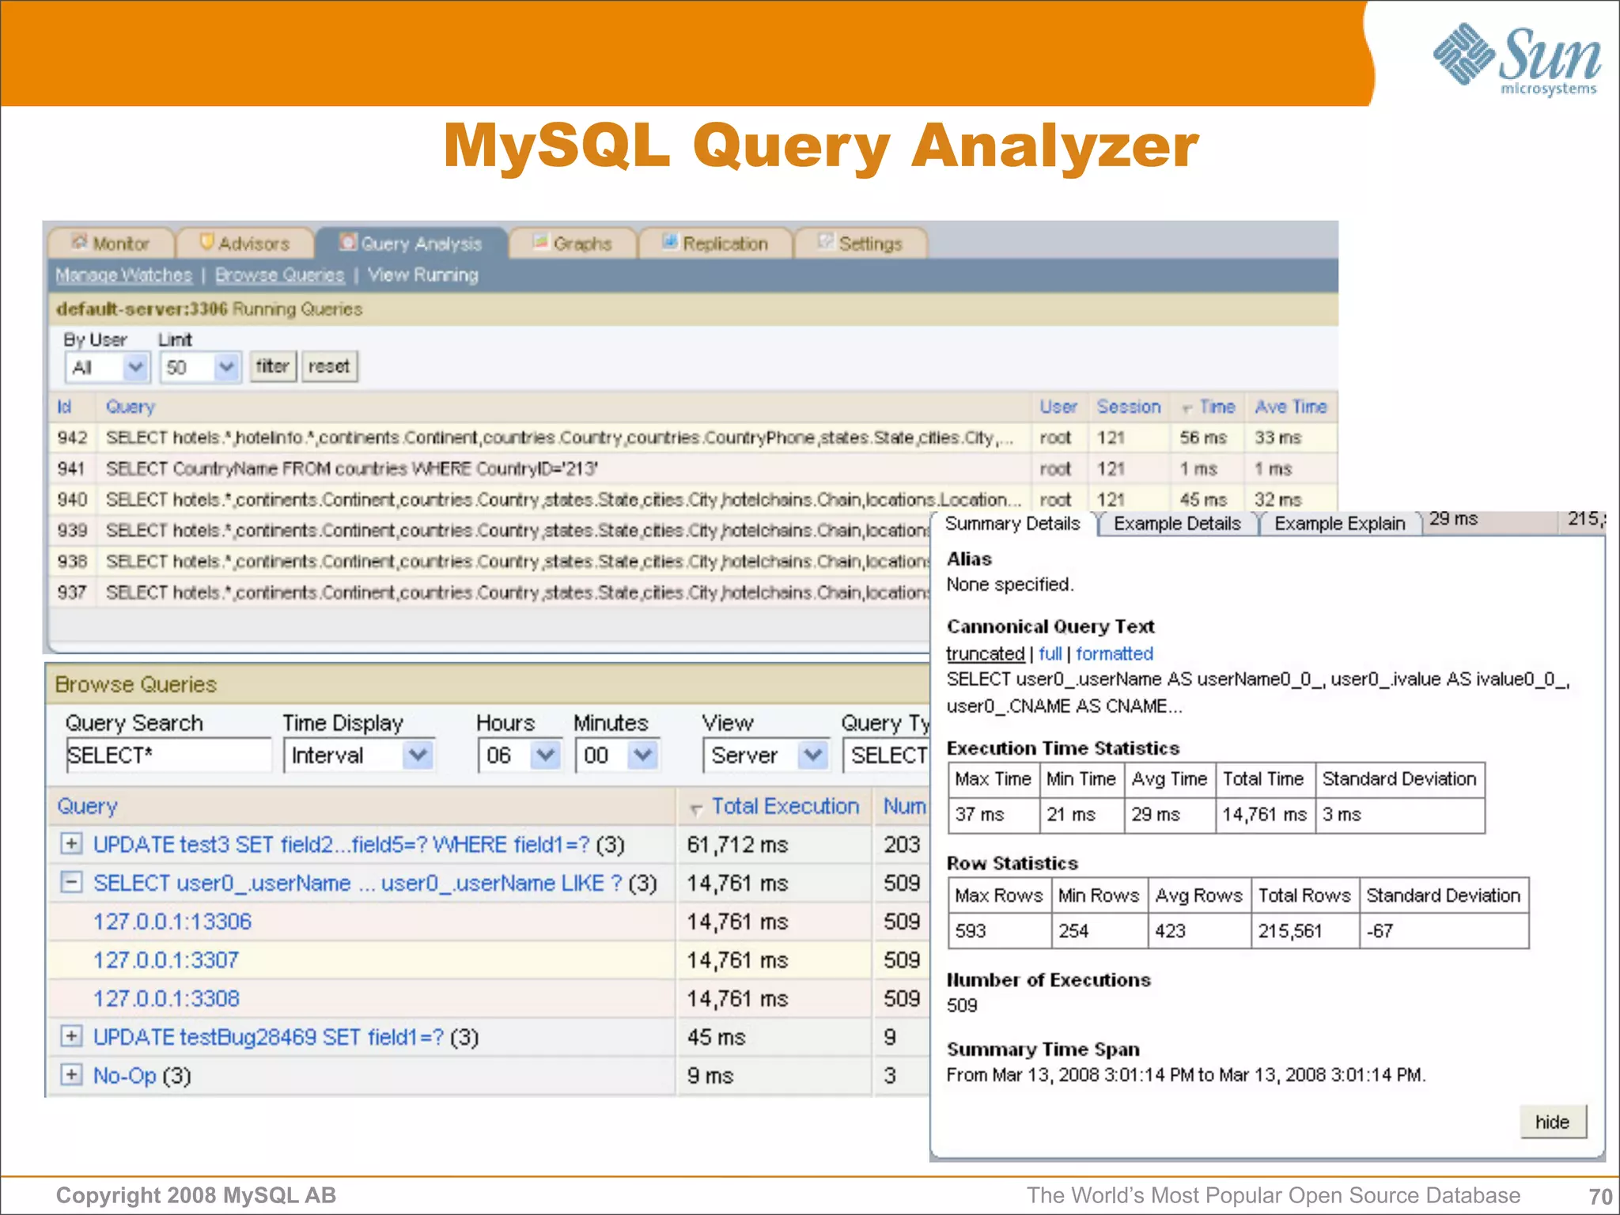Open the View Server dropdown
This screenshot has width=1620, height=1215.
766,755
